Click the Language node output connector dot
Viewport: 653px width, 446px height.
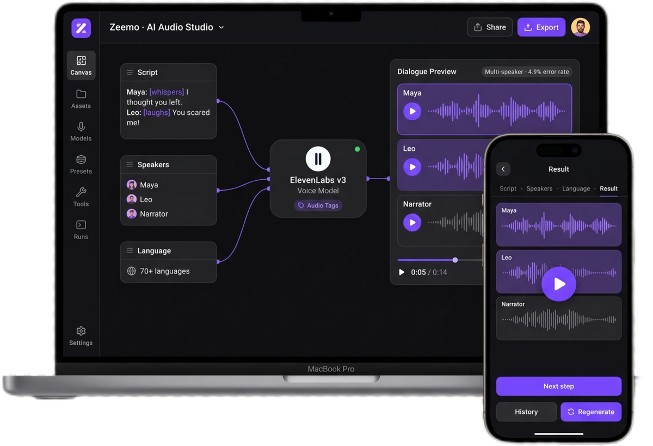coord(218,261)
